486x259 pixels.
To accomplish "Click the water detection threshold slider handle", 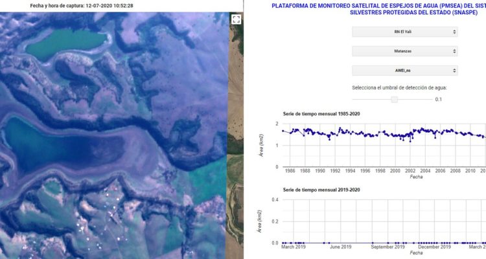I will (x=394, y=99).
